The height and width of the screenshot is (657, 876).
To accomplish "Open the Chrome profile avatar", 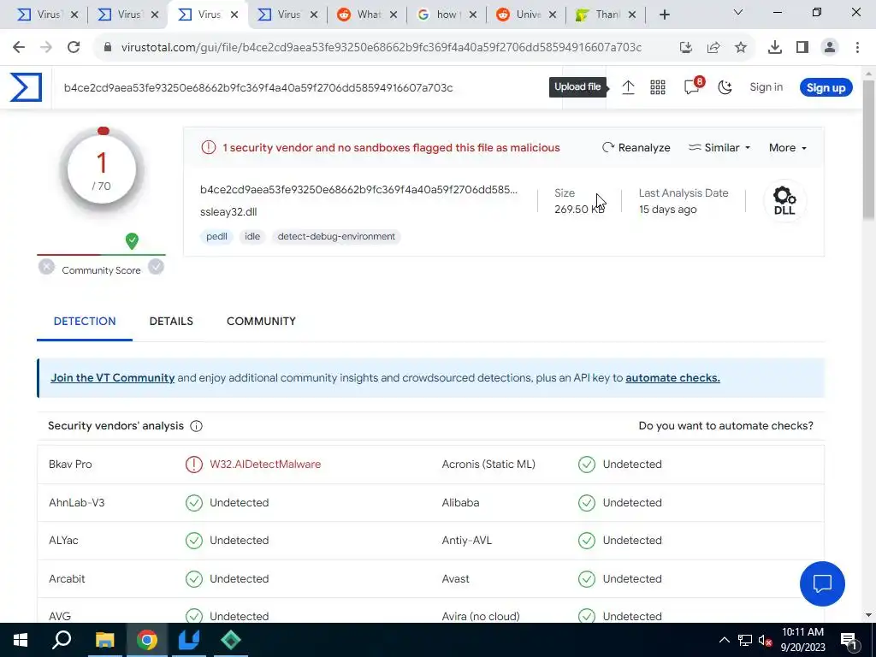I will (x=830, y=48).
